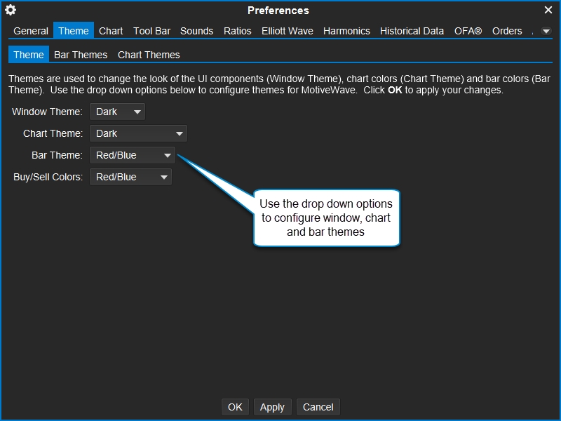Open the Ratios tab
The width and height of the screenshot is (561, 421).
tap(238, 31)
